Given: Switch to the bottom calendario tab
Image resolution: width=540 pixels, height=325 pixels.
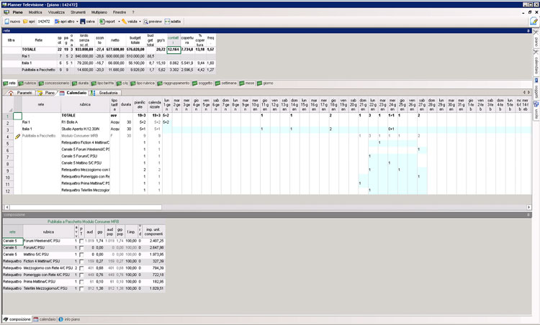Looking at the screenshot, I should (x=45, y=319).
